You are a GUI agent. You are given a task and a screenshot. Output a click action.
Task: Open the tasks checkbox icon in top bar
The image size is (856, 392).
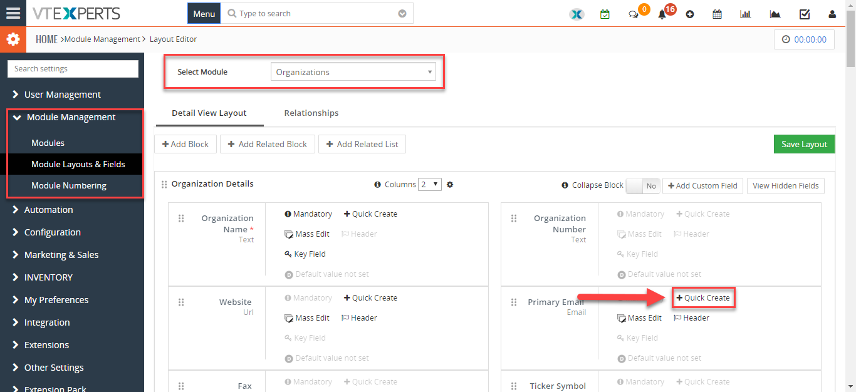click(x=805, y=14)
